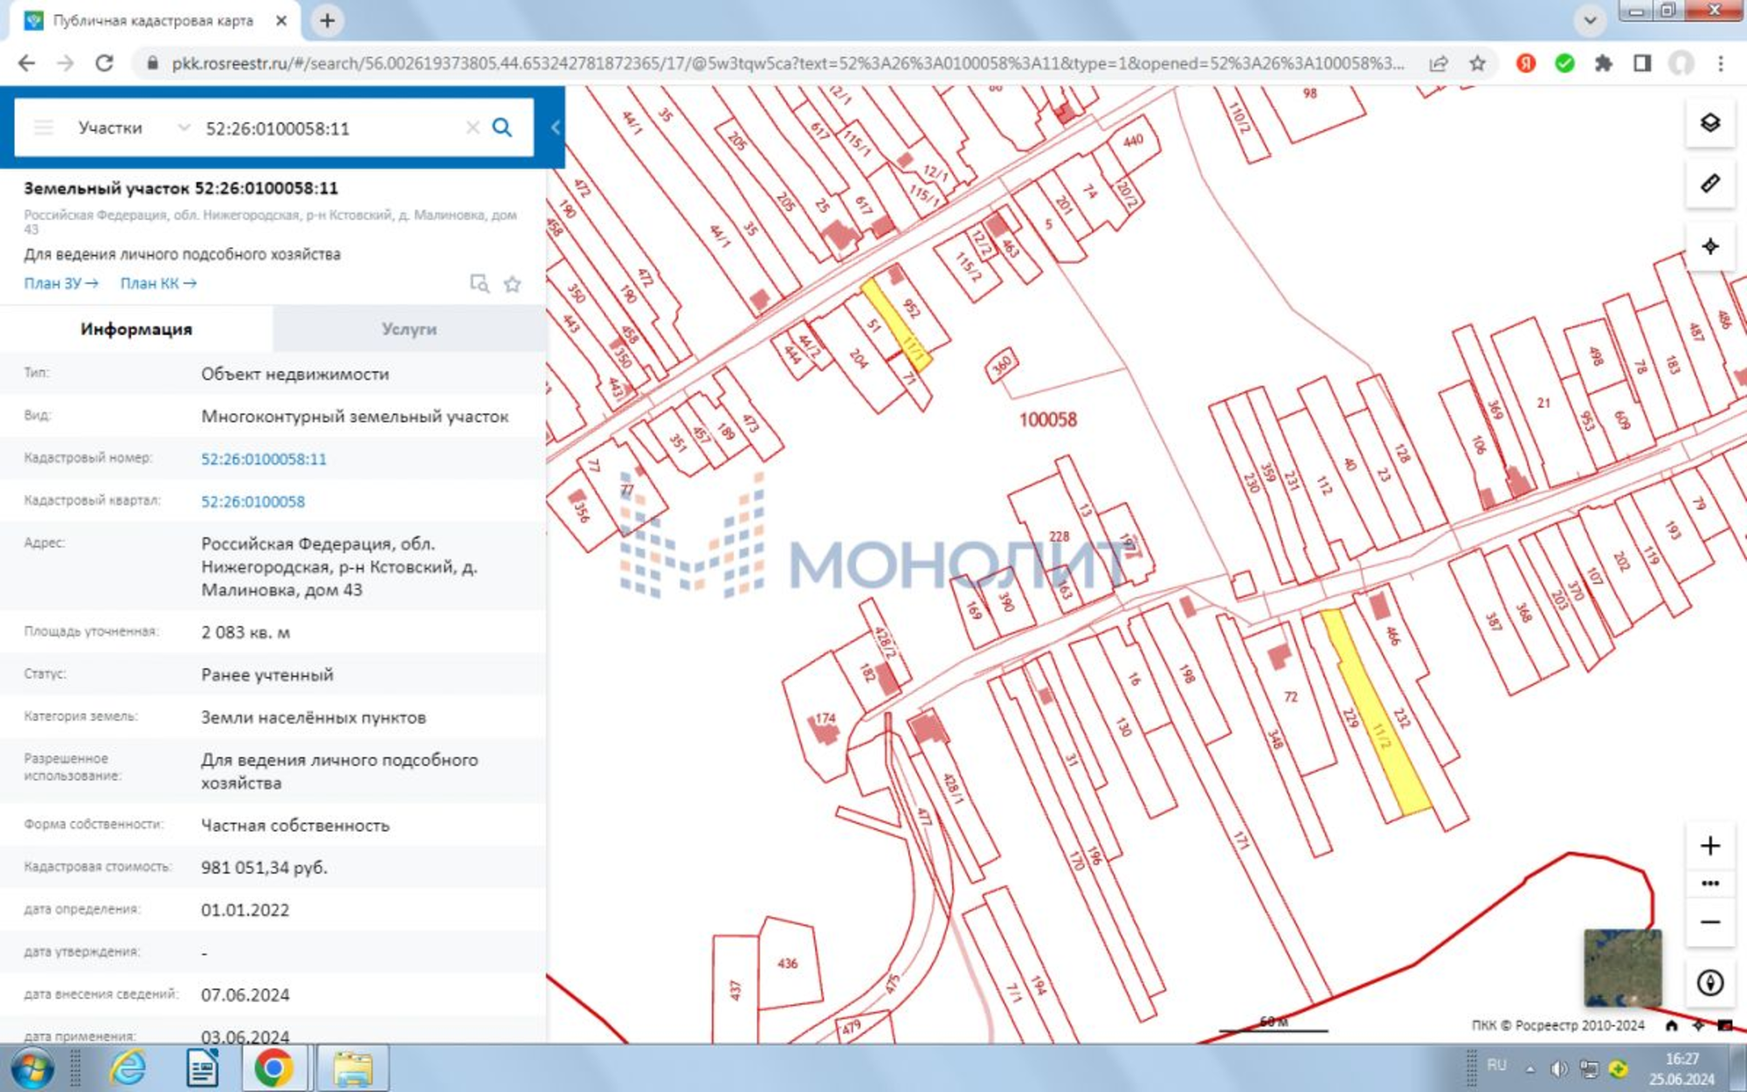Reset map compass orientation
1747x1092 pixels.
[x=1709, y=984]
